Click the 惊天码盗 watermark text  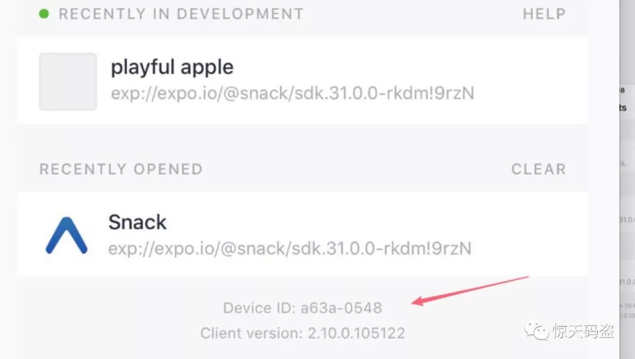[583, 331]
